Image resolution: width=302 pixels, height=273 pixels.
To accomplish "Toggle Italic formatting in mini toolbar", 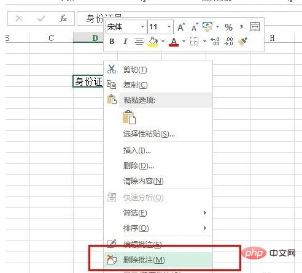I will [x=125, y=42].
